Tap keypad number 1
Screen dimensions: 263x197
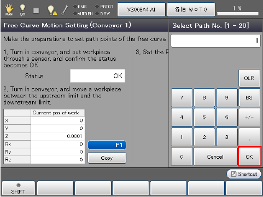[x=182, y=137]
